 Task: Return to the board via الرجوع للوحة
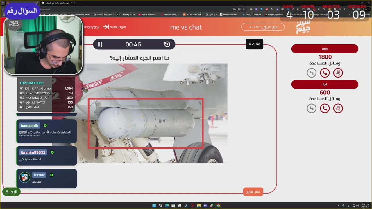click(92, 27)
